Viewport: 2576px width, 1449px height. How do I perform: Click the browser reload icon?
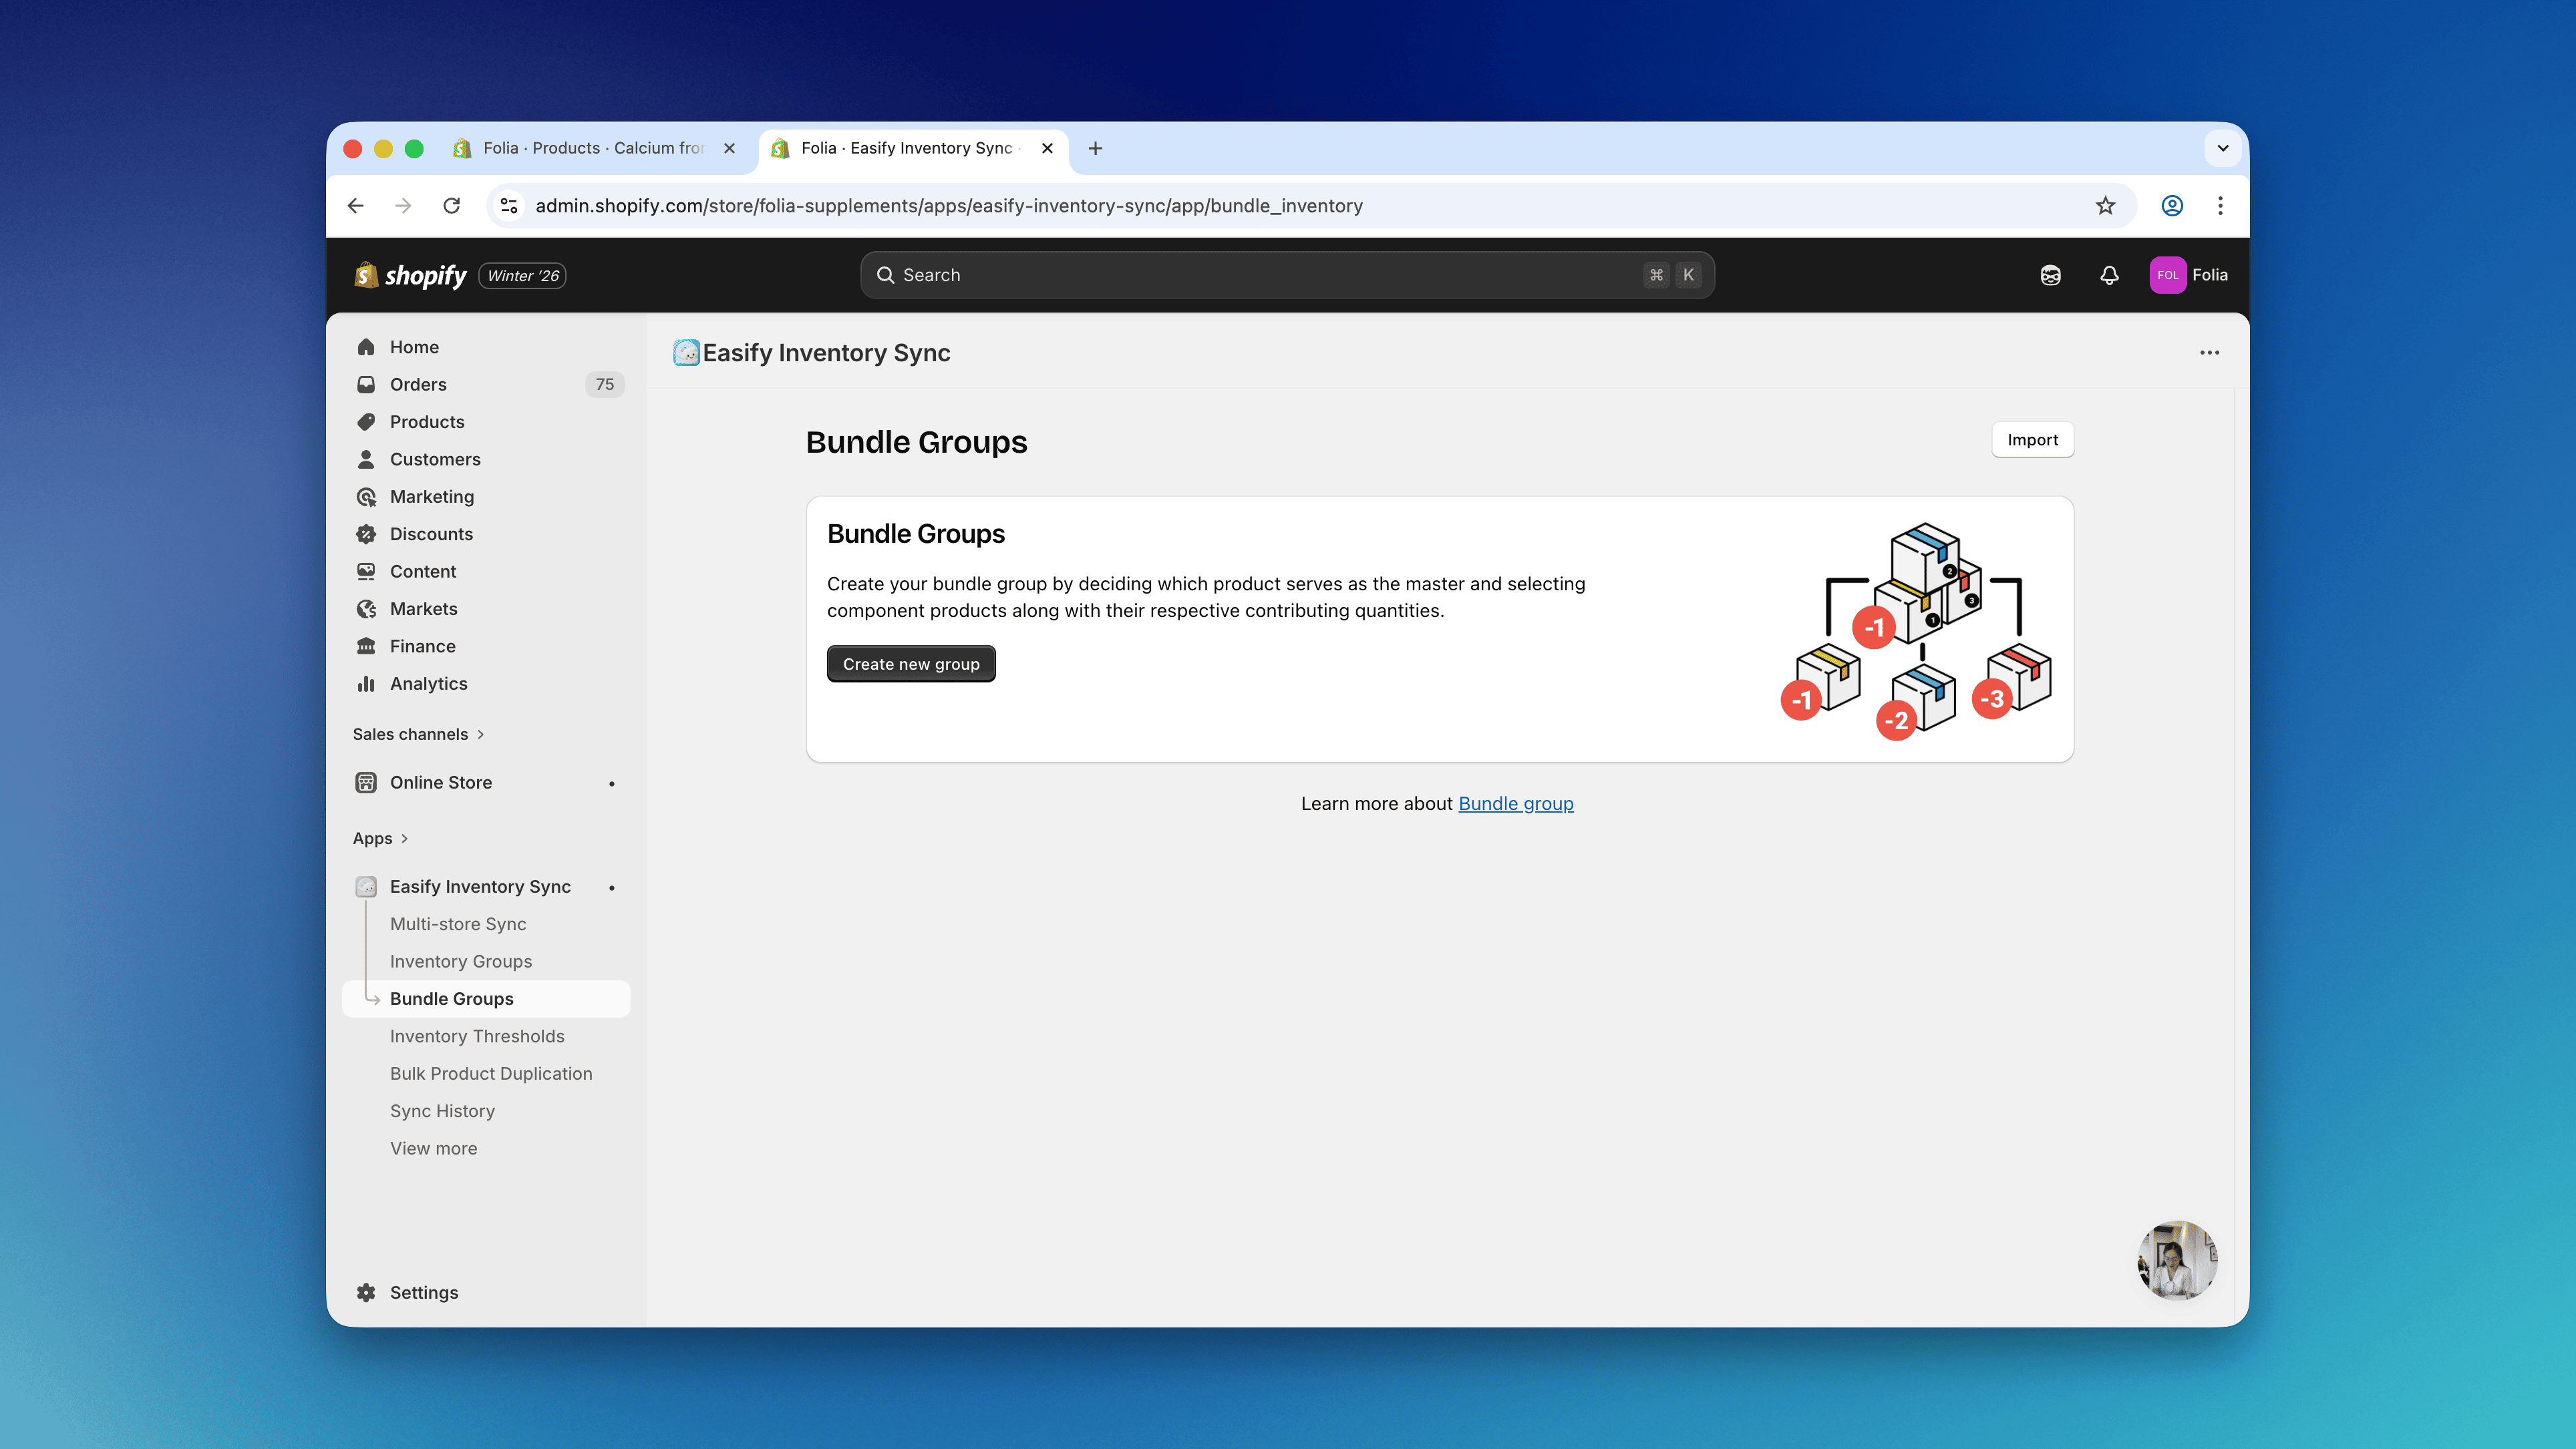point(452,206)
